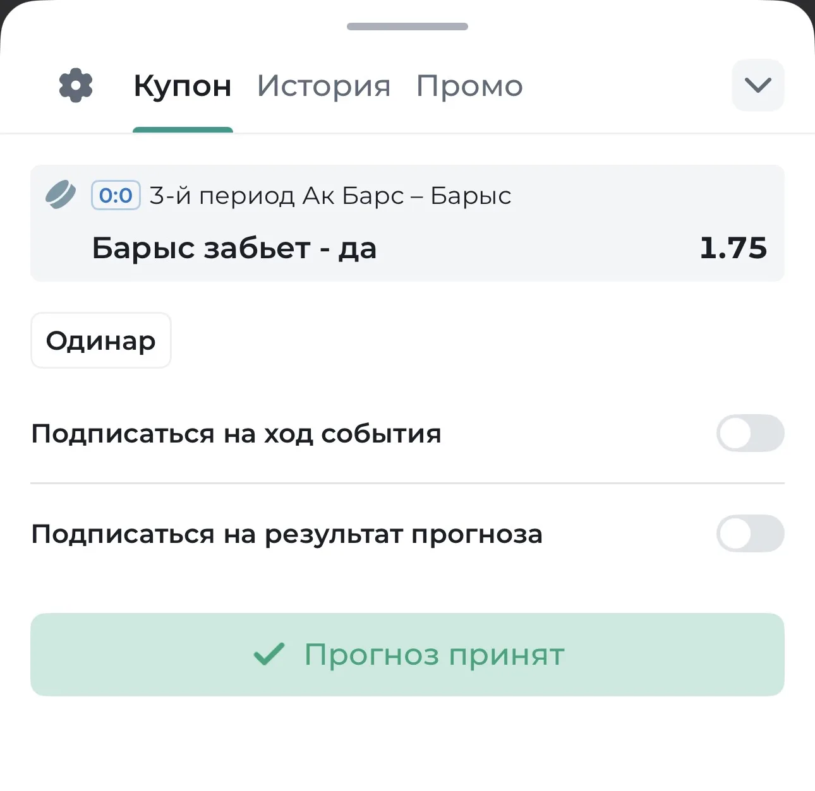815x791 pixels.
Task: Open the Ак Барс – Барыс match title
Action: tap(407, 196)
